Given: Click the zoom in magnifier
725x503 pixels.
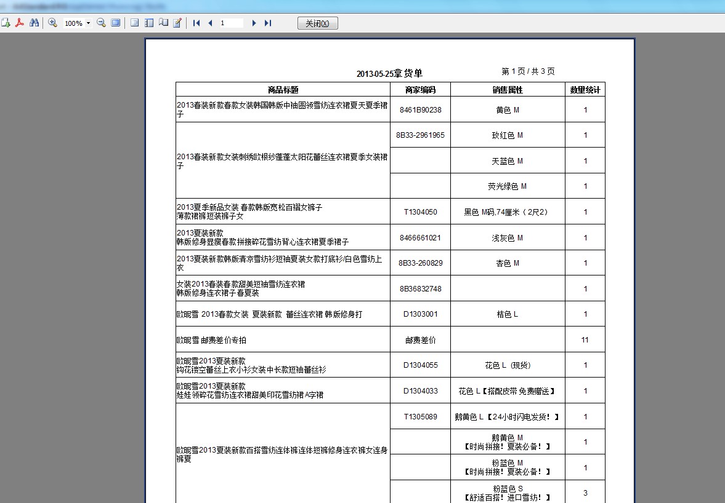Looking at the screenshot, I should click(53, 23).
